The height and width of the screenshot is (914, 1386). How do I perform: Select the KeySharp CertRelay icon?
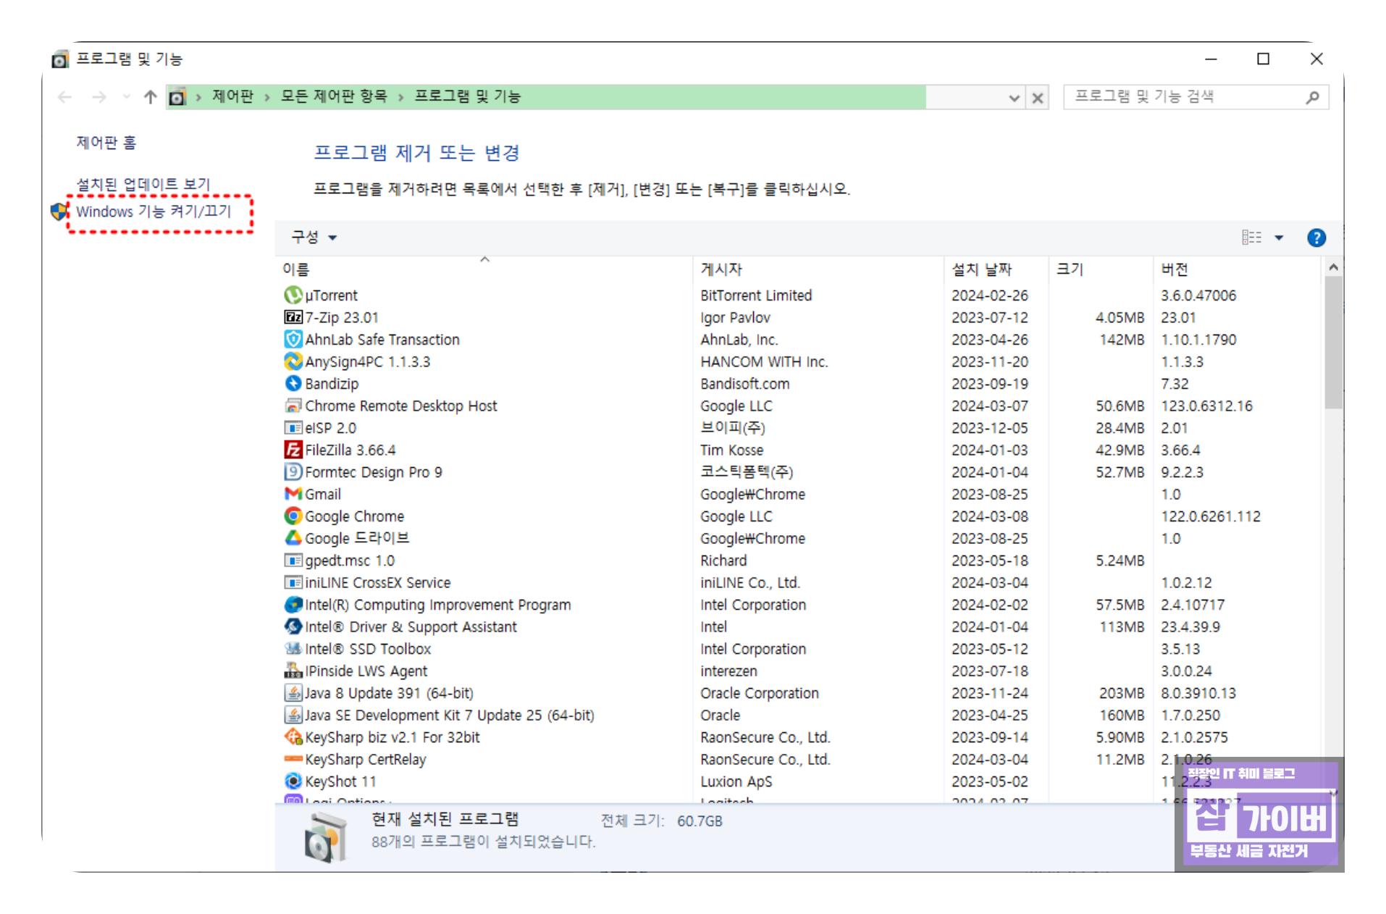click(293, 759)
